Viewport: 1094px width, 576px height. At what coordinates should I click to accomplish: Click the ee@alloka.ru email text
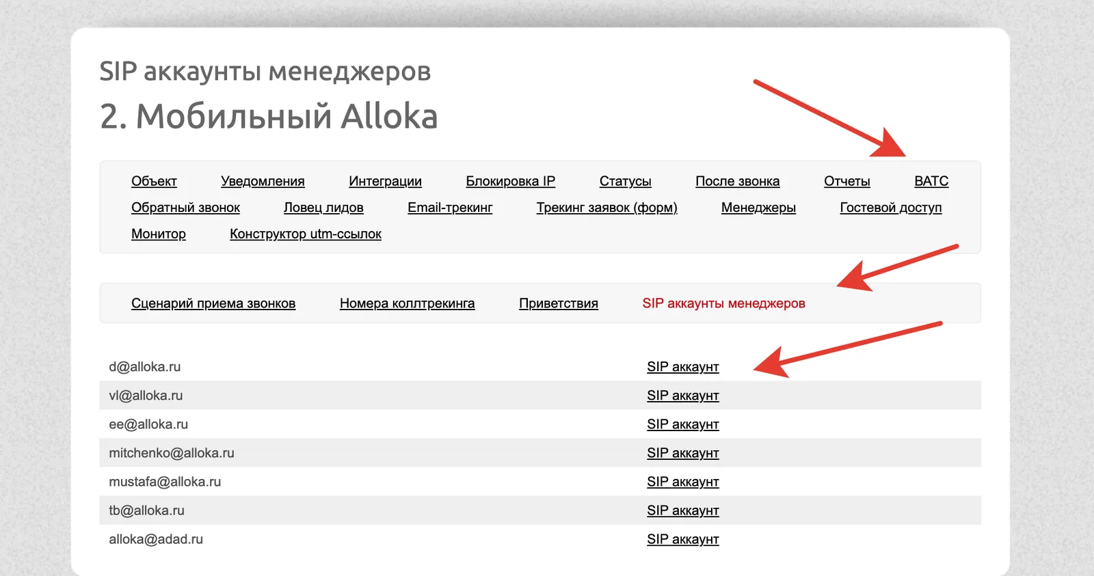(148, 424)
